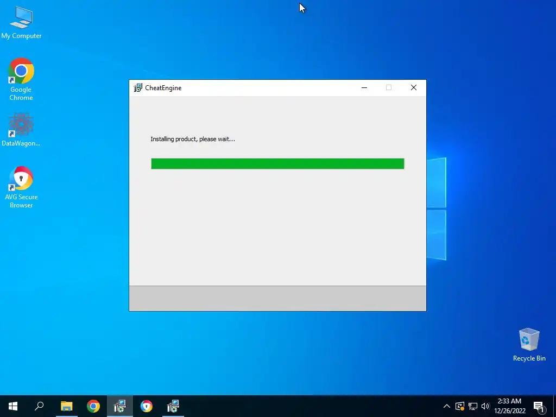The height and width of the screenshot is (417, 556).
Task: Open the network tray icon
Action: [473, 406]
